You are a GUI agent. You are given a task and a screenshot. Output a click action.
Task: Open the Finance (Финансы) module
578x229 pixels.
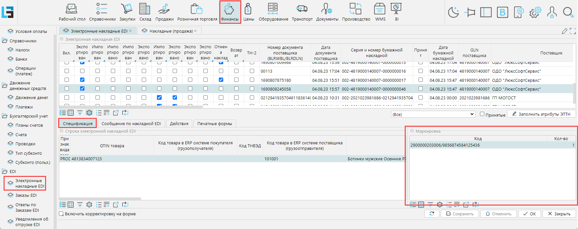pyautogui.click(x=230, y=12)
